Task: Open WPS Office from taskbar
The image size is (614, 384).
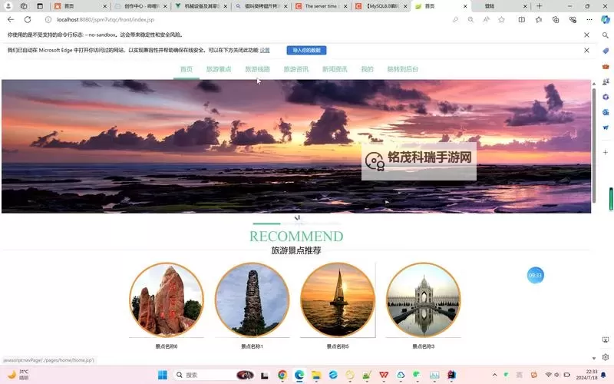Action: coord(384,375)
